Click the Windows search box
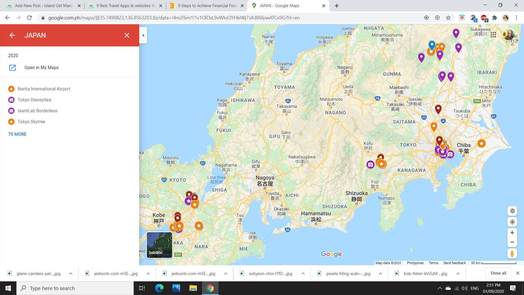This screenshot has height=295, width=524. click(x=75, y=288)
